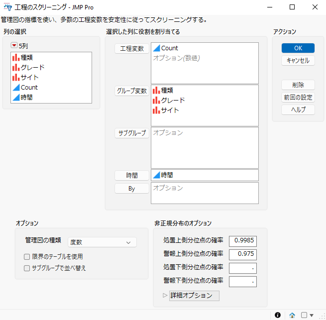Enable 限界のテーブルを使用 checkbox

click(x=27, y=257)
